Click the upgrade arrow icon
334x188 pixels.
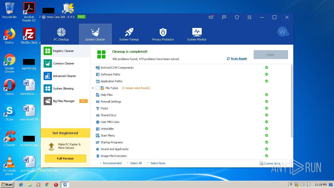(51, 146)
